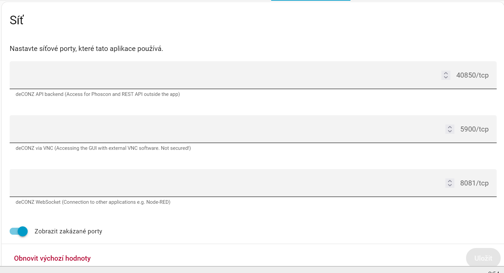This screenshot has height=273, width=504.
Task: Click the deCONZ via VNC description text
Action: tap(103, 148)
